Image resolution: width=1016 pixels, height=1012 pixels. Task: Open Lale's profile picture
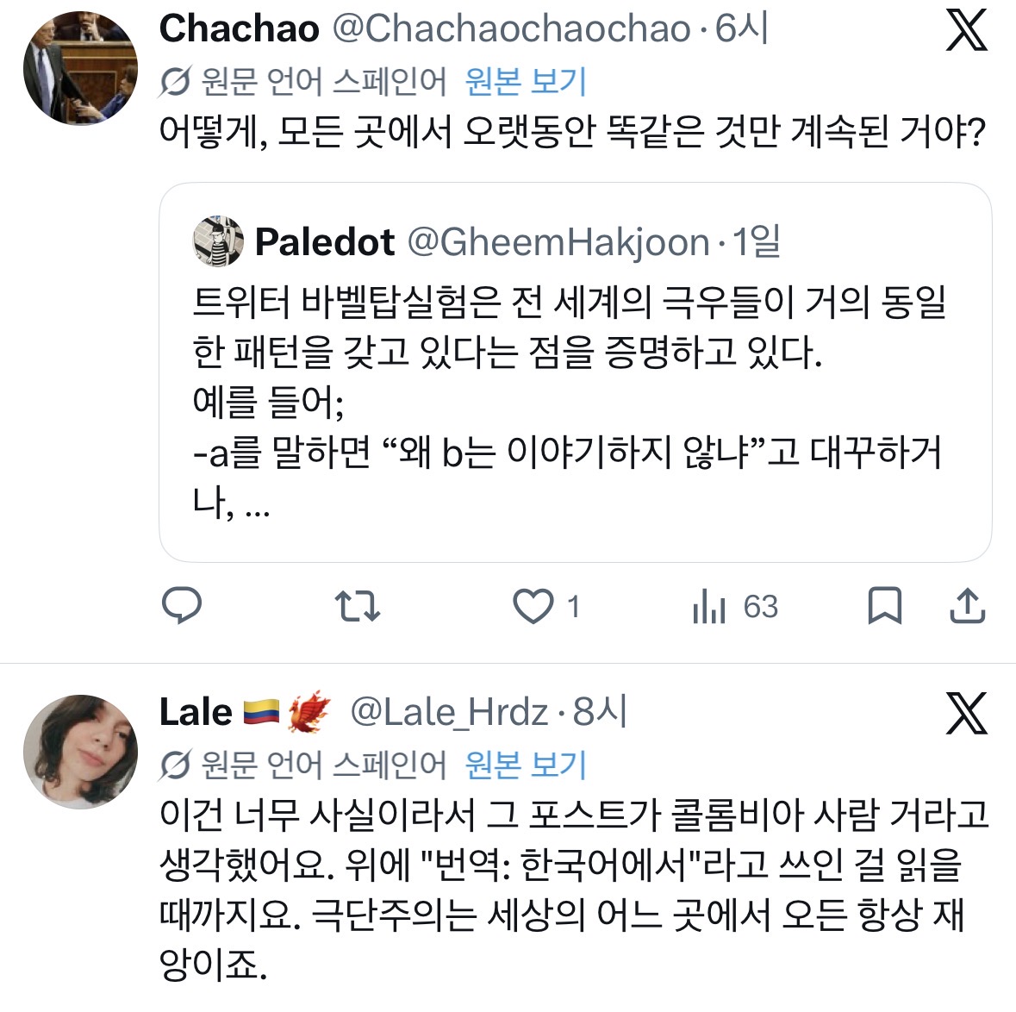(80, 751)
